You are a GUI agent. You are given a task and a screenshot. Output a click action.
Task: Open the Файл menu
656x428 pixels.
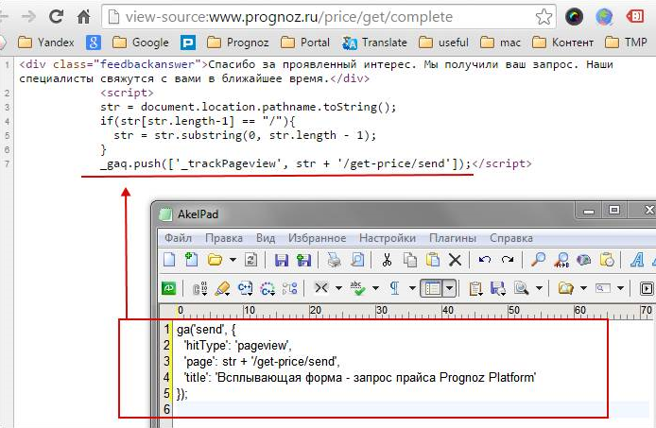[178, 237]
